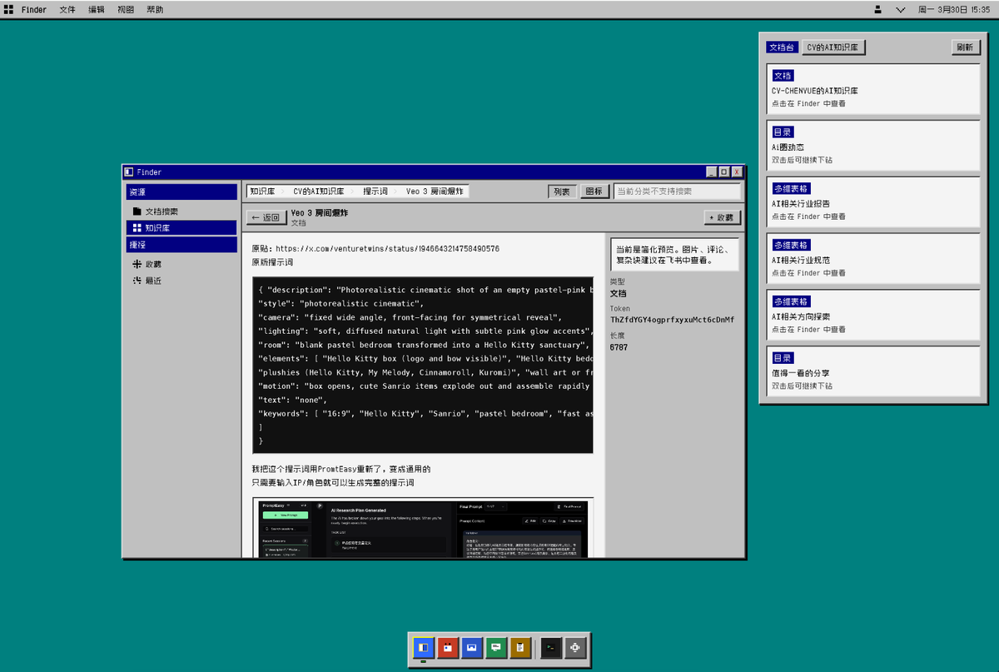This screenshot has width=999, height=672.
Task: Open the CV-CHENYUE的AI知识库 document card
Action: point(873,89)
